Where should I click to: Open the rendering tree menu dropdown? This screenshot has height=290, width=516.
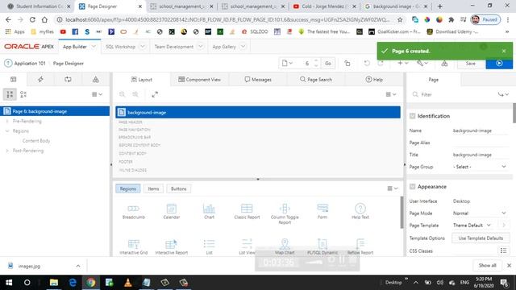(97, 94)
